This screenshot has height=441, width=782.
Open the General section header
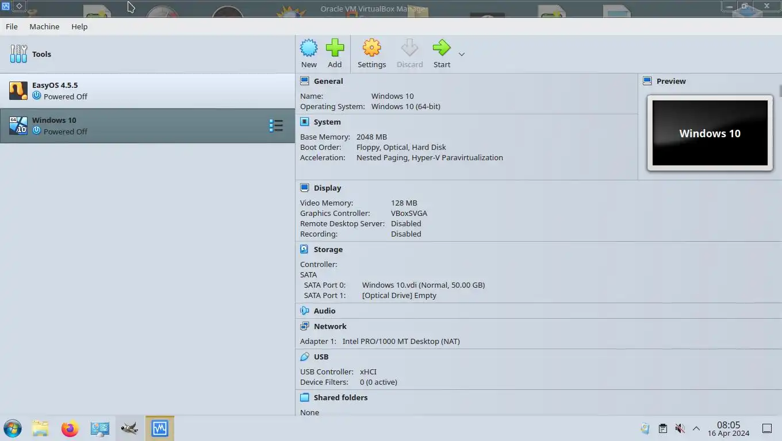pyautogui.click(x=328, y=81)
